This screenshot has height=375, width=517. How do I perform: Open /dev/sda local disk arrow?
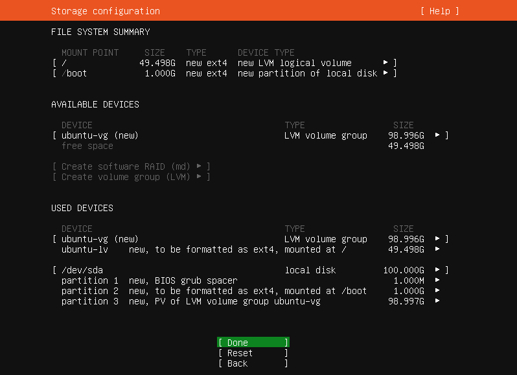click(437, 270)
